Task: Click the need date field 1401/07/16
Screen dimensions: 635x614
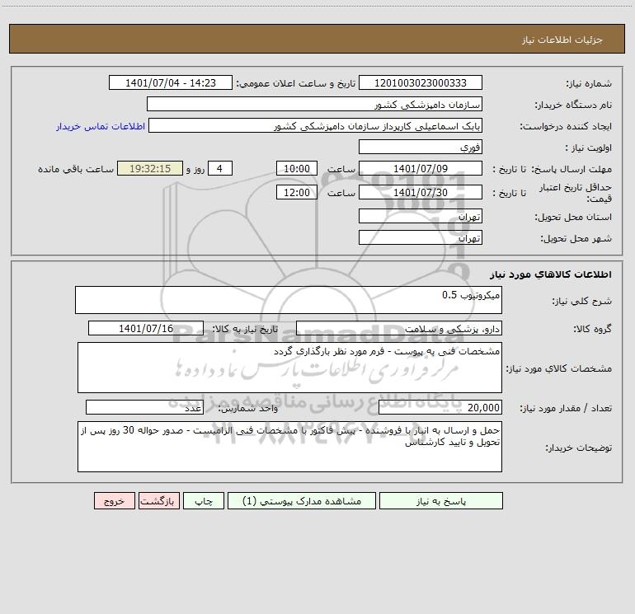Action: [146, 328]
